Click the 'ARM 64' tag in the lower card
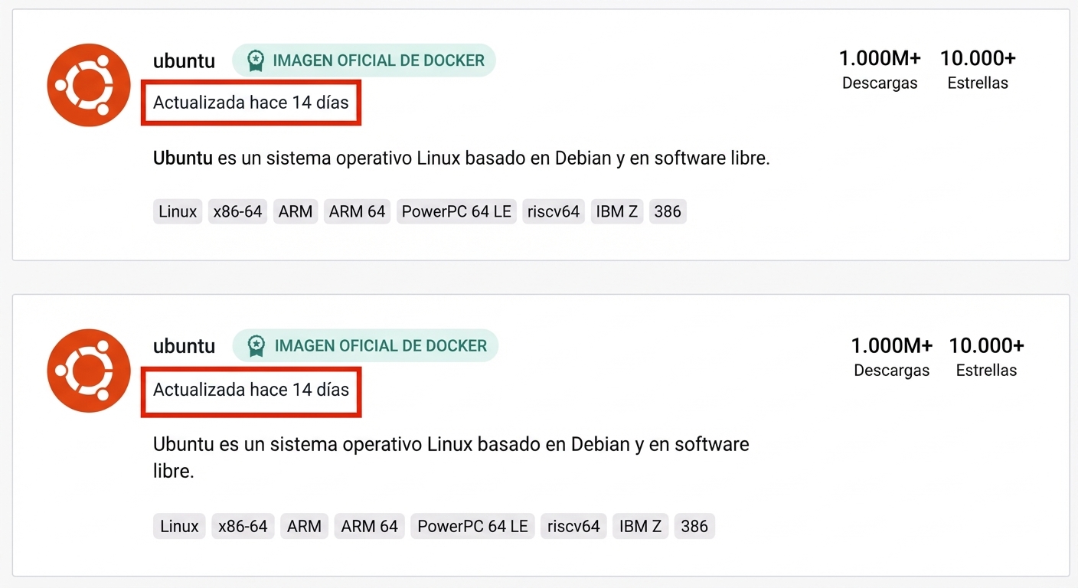Image resolution: width=1078 pixels, height=588 pixels. pyautogui.click(x=370, y=526)
